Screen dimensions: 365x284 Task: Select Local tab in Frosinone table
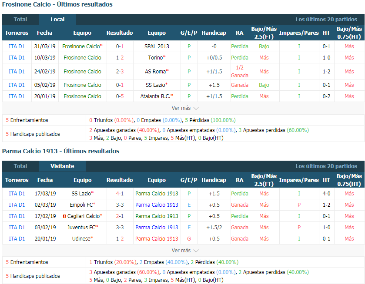click(x=57, y=19)
